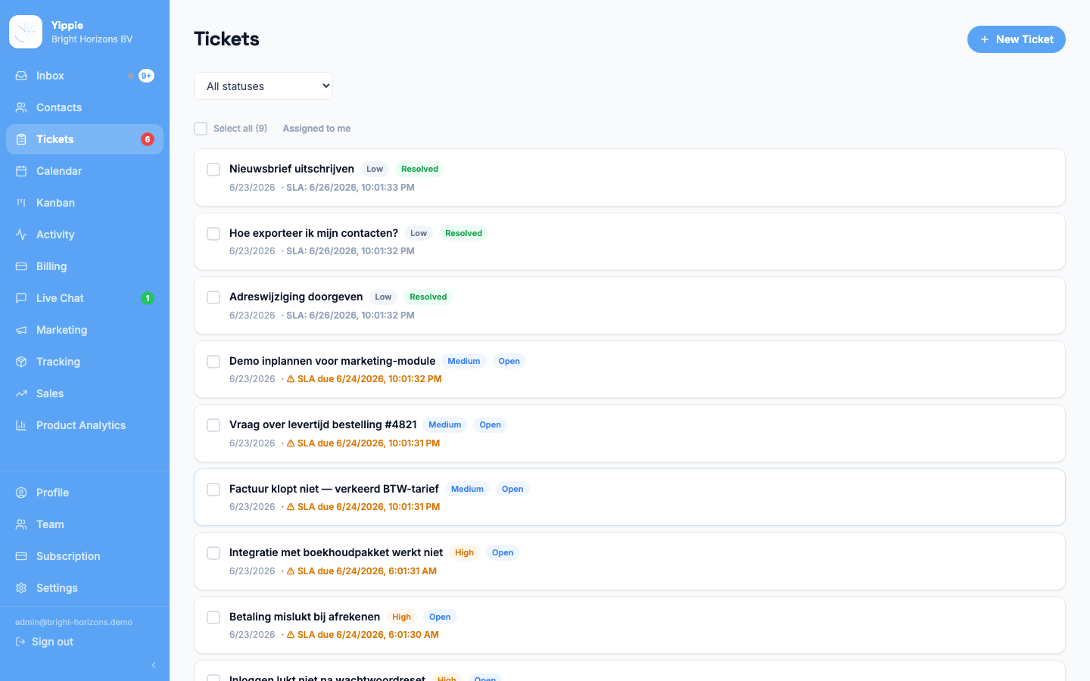Click the Sales trending arrow icon
The width and height of the screenshot is (1090, 681).
[x=21, y=393]
